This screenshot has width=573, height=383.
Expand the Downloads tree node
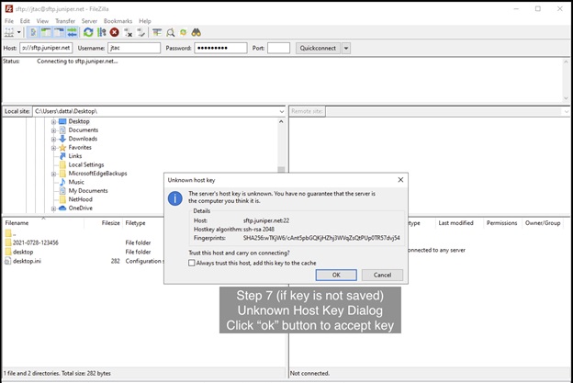(53, 140)
